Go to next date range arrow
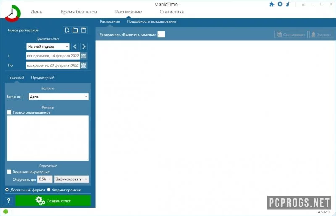 [x=84, y=47]
